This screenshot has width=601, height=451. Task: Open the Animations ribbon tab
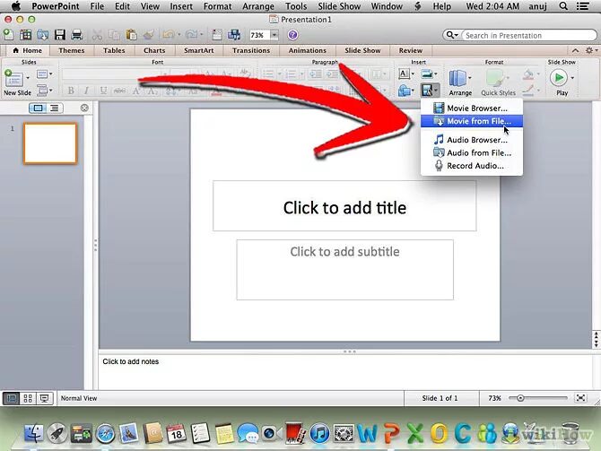pyautogui.click(x=308, y=50)
